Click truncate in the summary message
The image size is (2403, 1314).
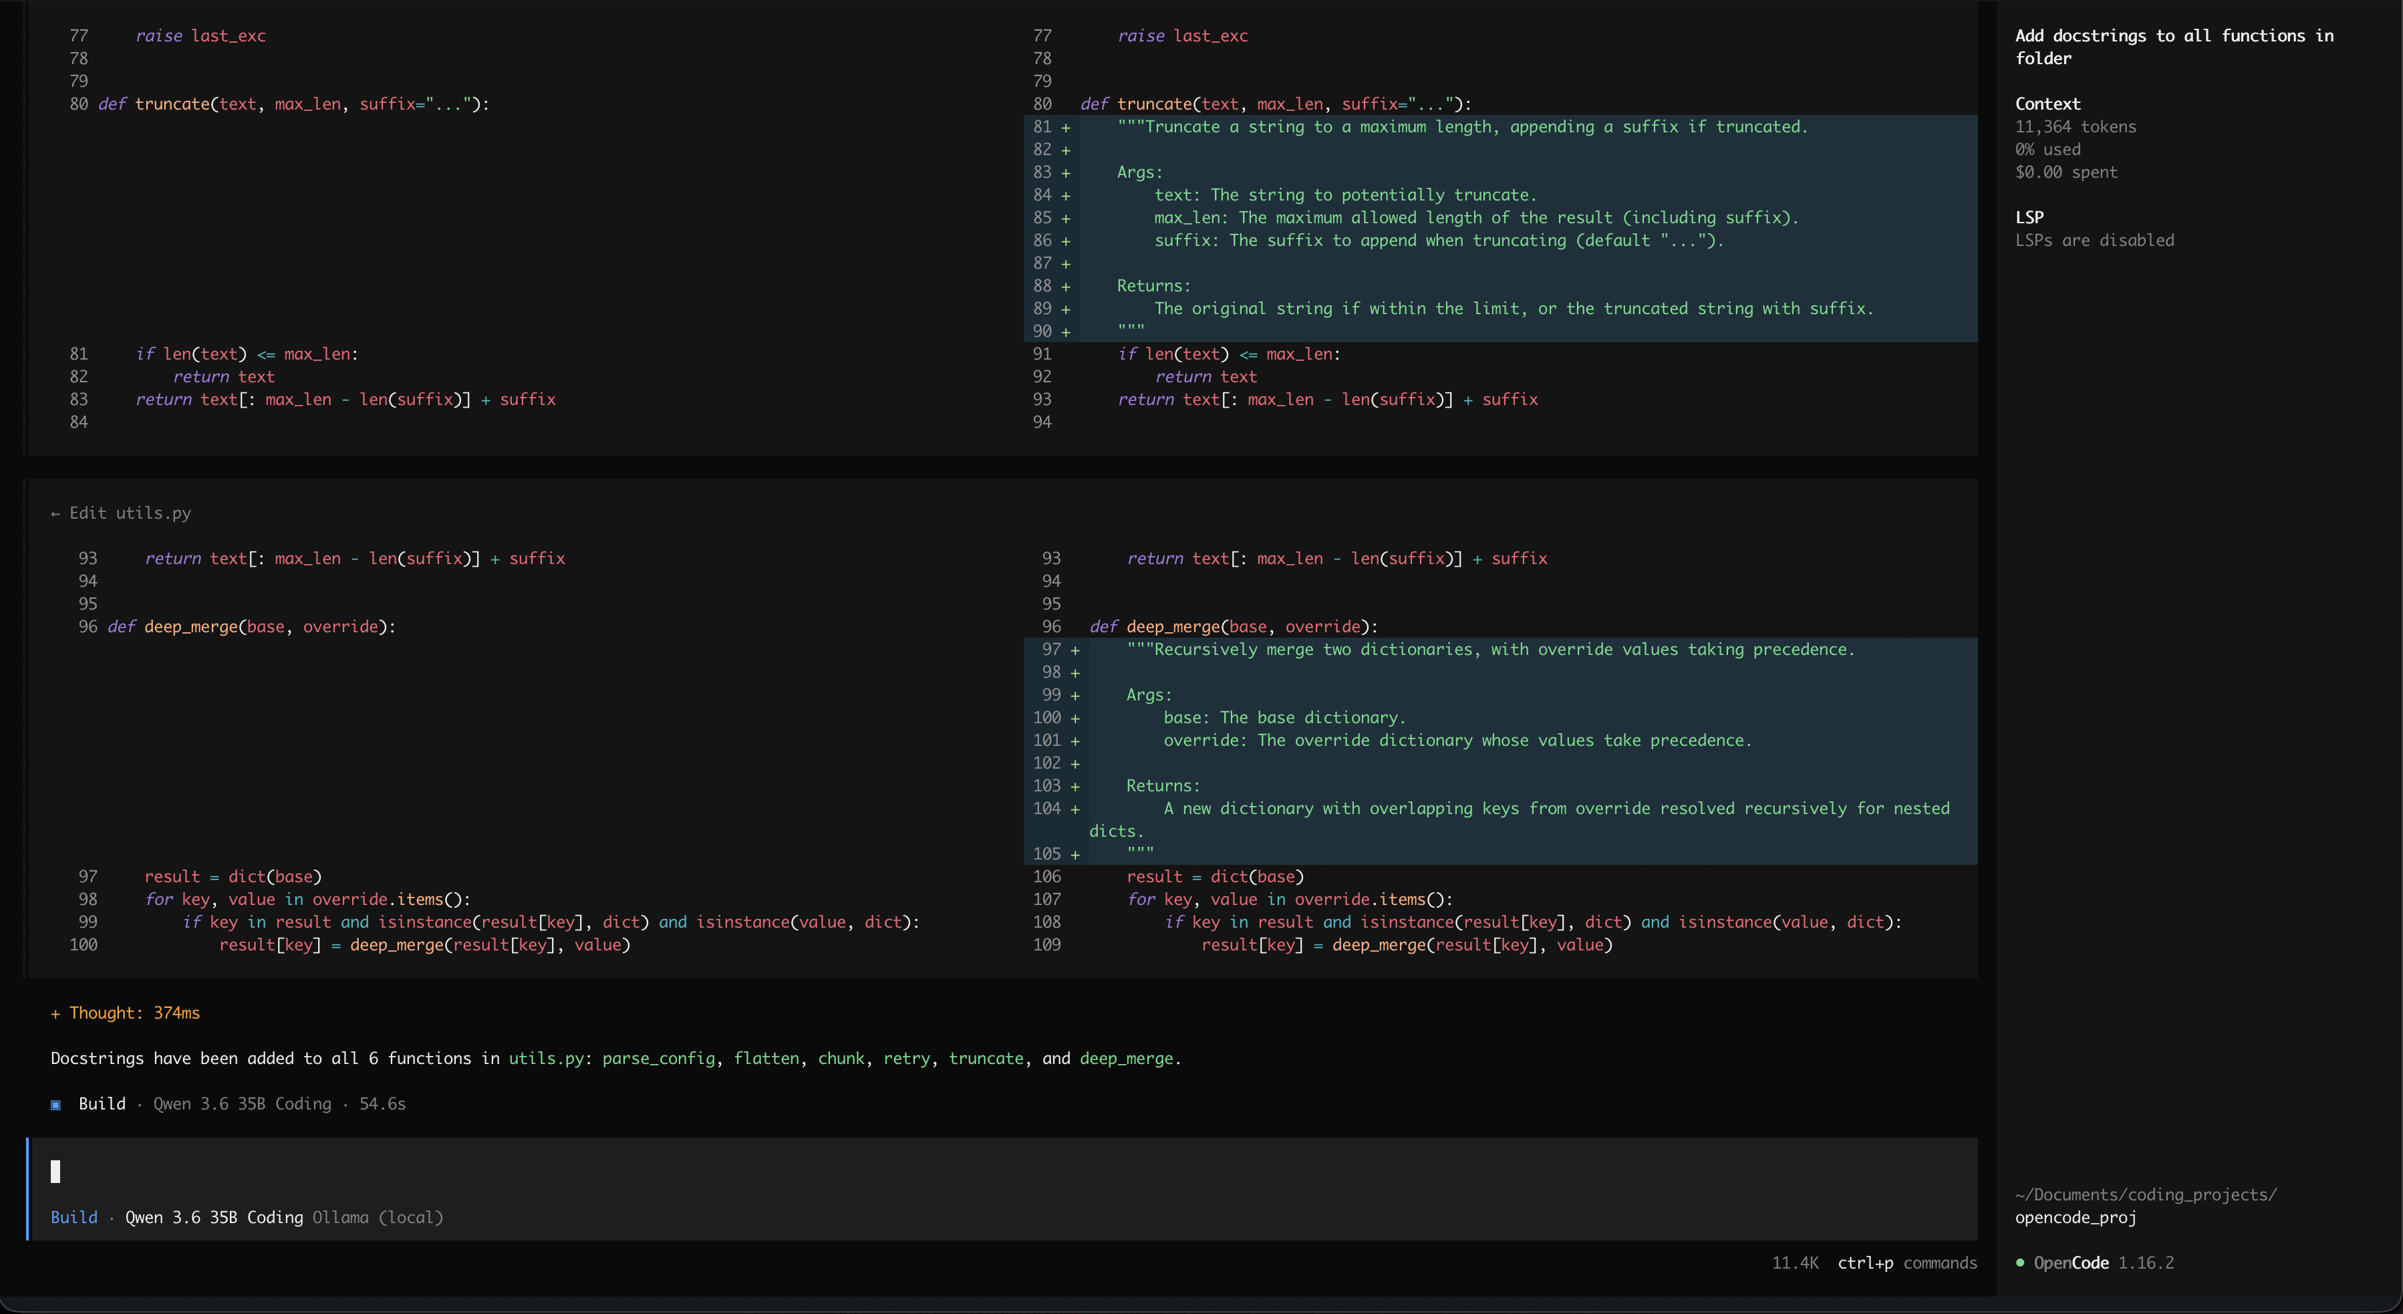click(x=986, y=1058)
